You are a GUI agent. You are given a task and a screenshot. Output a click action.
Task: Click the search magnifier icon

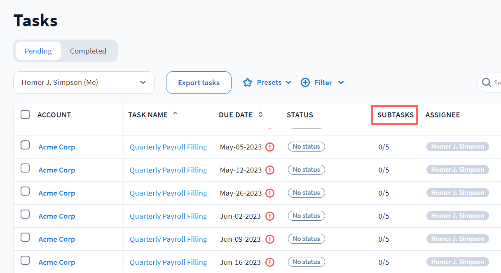tap(486, 83)
